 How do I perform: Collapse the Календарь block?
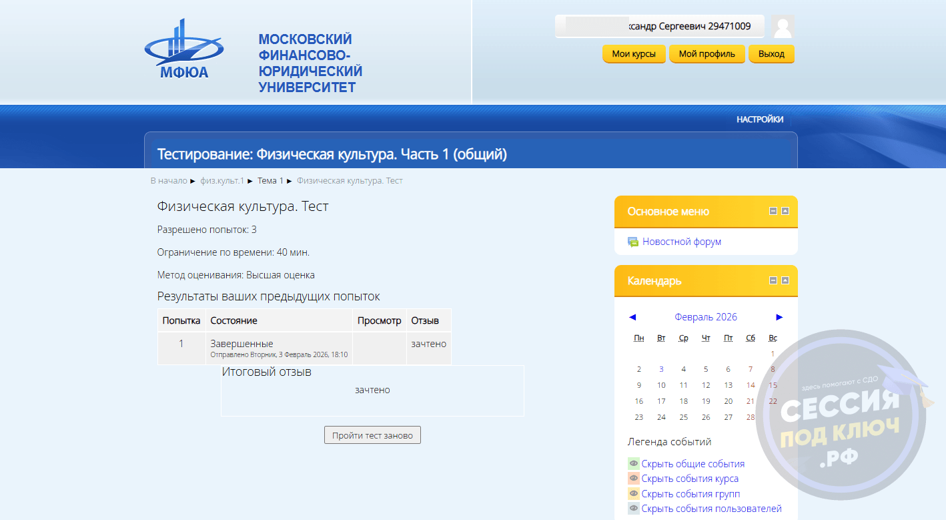tap(773, 280)
